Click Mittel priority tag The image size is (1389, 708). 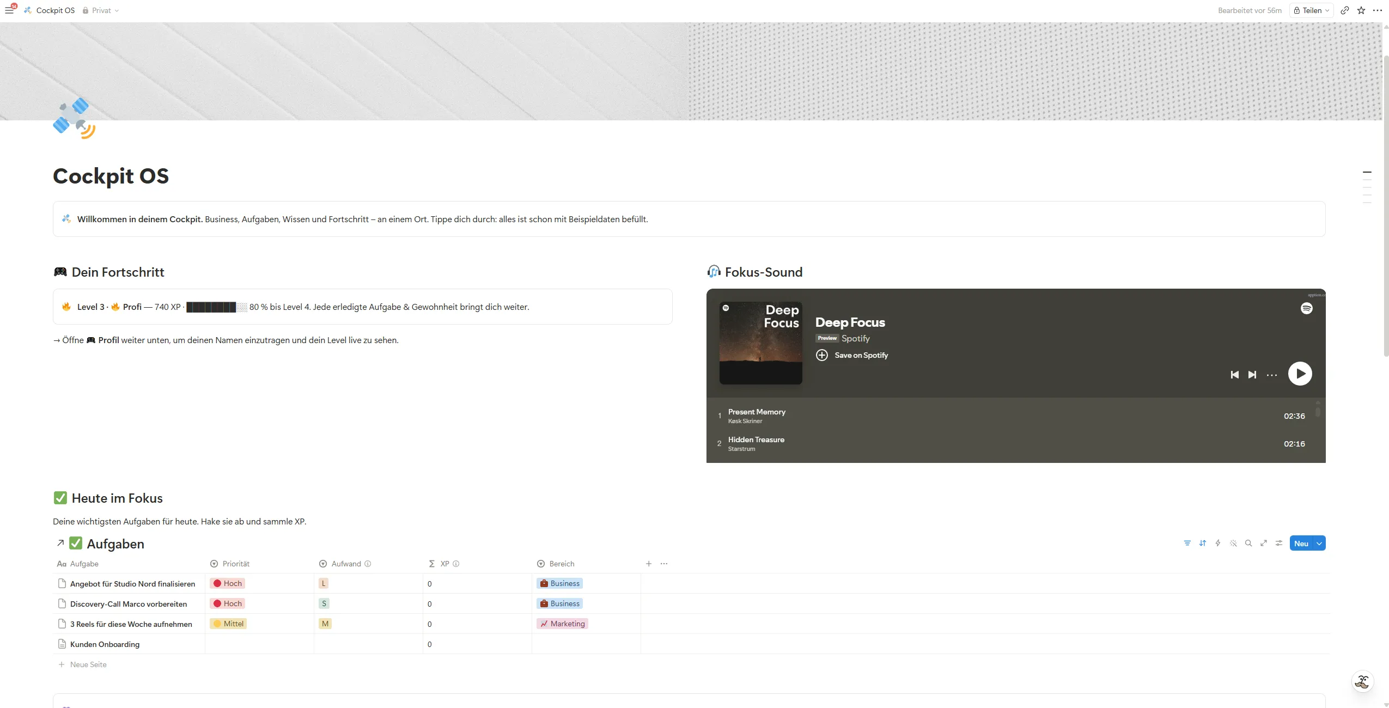[228, 624]
